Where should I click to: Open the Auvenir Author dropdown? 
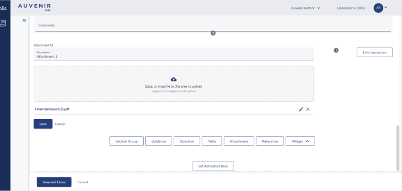(x=305, y=8)
